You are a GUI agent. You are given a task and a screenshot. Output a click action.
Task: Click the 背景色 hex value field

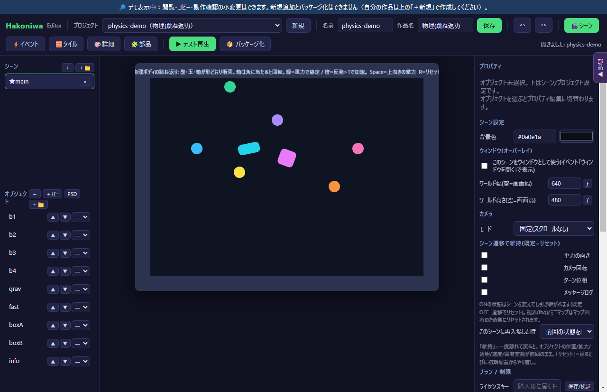click(535, 137)
